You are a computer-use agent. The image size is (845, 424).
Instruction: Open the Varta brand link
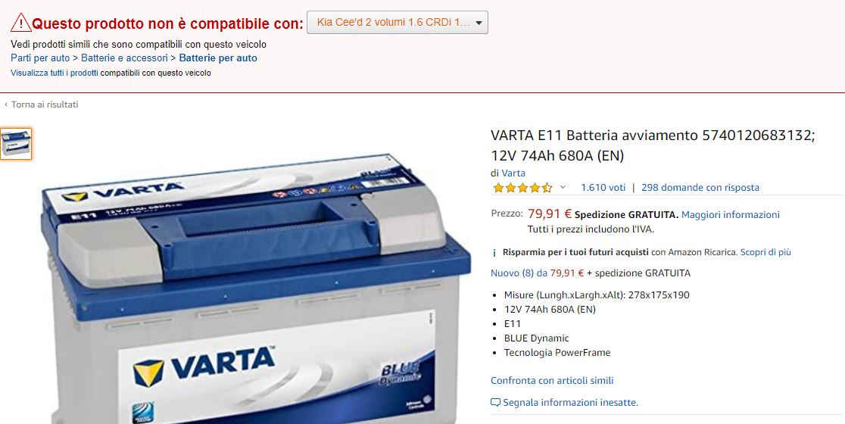click(x=513, y=173)
